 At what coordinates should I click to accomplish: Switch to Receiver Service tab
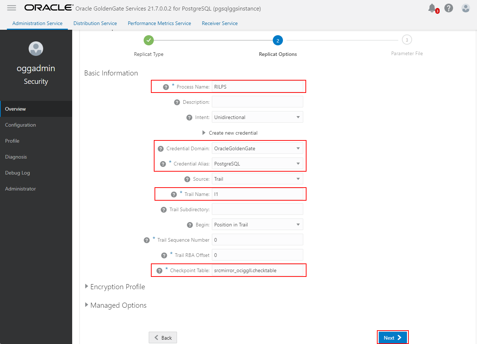point(220,23)
